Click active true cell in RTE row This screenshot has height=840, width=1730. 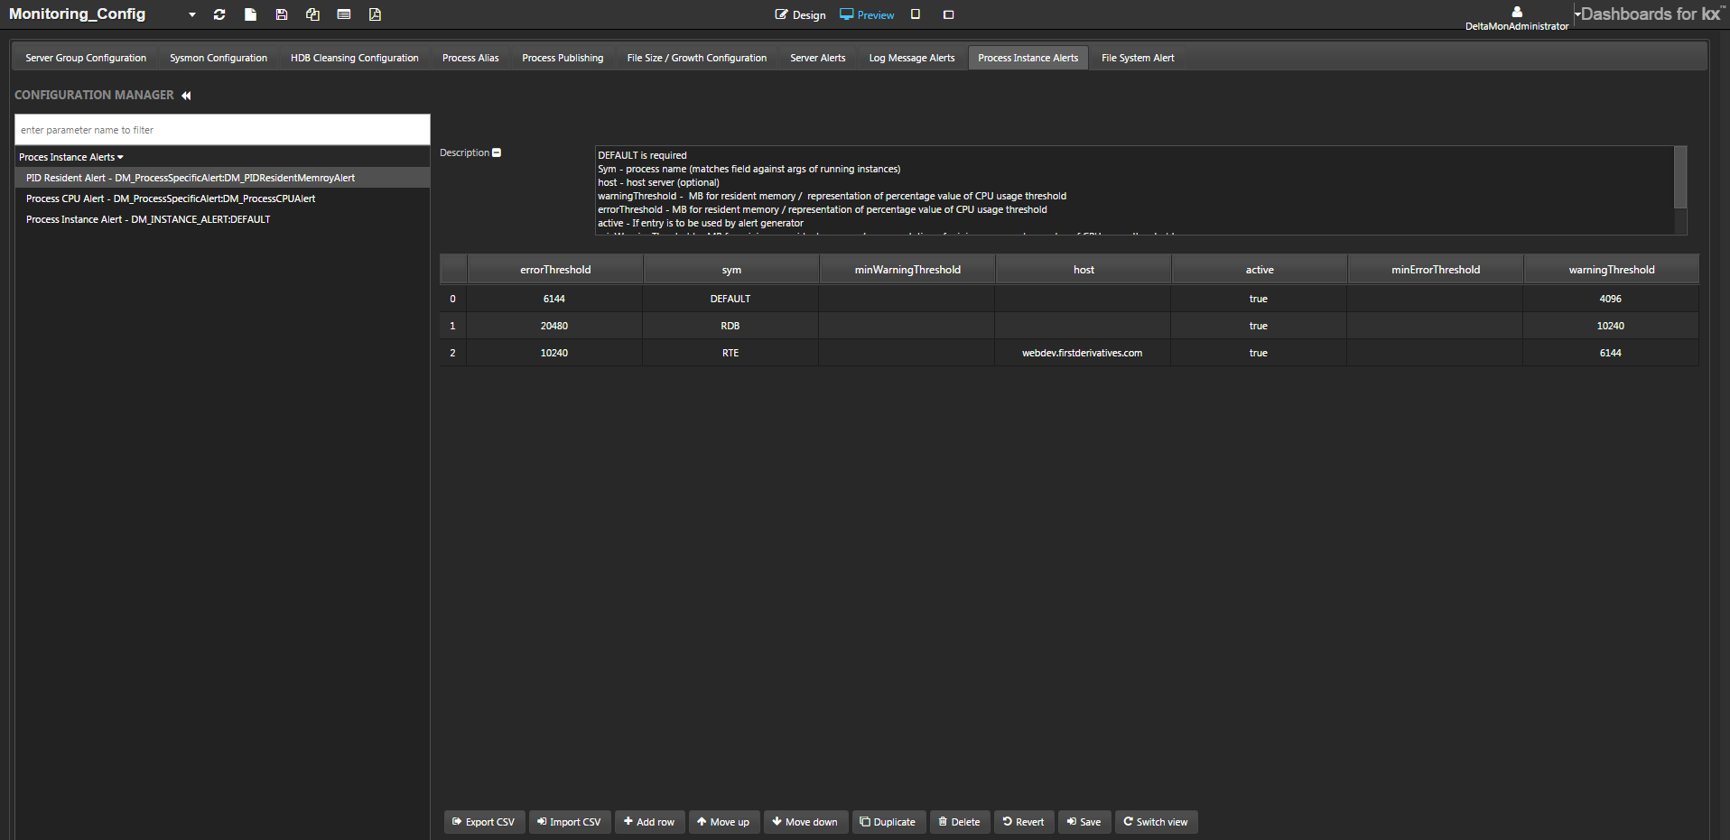point(1259,353)
